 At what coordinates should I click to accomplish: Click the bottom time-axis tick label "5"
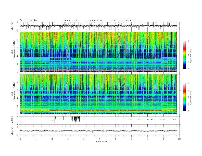[x=100, y=139]
